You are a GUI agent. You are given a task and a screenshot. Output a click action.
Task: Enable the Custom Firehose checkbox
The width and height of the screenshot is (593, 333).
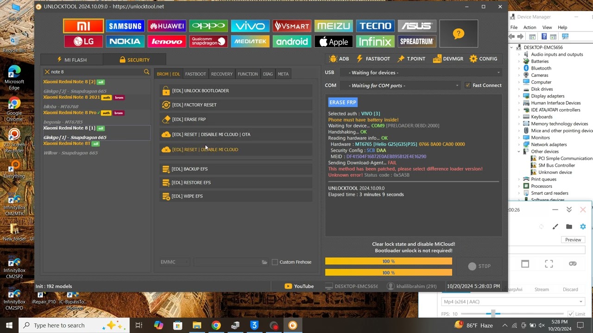click(x=275, y=262)
